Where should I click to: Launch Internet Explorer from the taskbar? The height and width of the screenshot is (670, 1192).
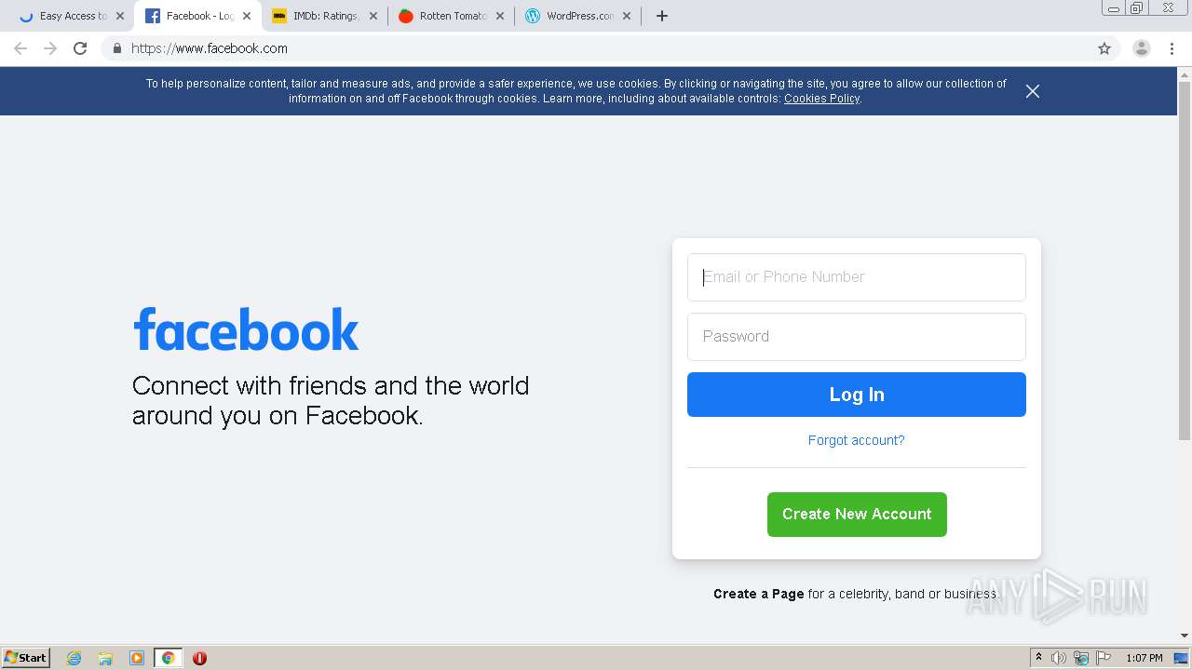pos(74,658)
